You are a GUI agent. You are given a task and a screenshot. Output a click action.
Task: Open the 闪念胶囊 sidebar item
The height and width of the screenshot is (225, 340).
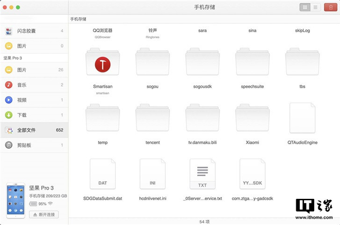(34, 31)
